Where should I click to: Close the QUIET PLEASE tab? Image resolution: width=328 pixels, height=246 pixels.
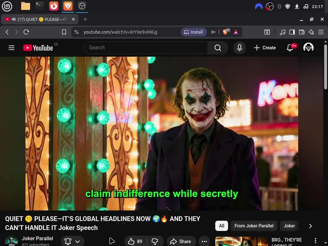click(73, 19)
